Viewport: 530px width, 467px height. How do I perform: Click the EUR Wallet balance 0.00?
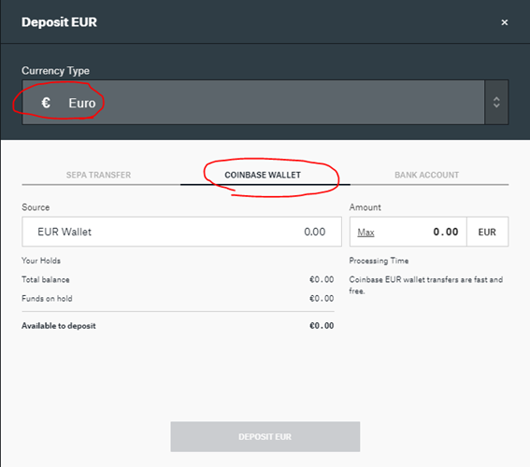coord(315,232)
